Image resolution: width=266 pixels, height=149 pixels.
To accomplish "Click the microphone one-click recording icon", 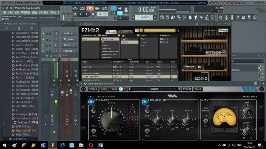I will point(232,17).
